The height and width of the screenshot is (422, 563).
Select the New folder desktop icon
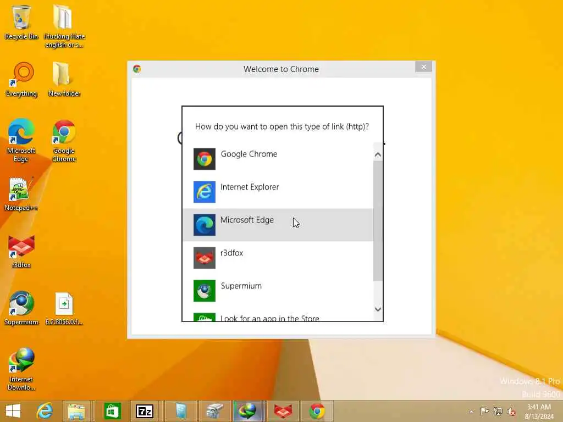(x=64, y=80)
